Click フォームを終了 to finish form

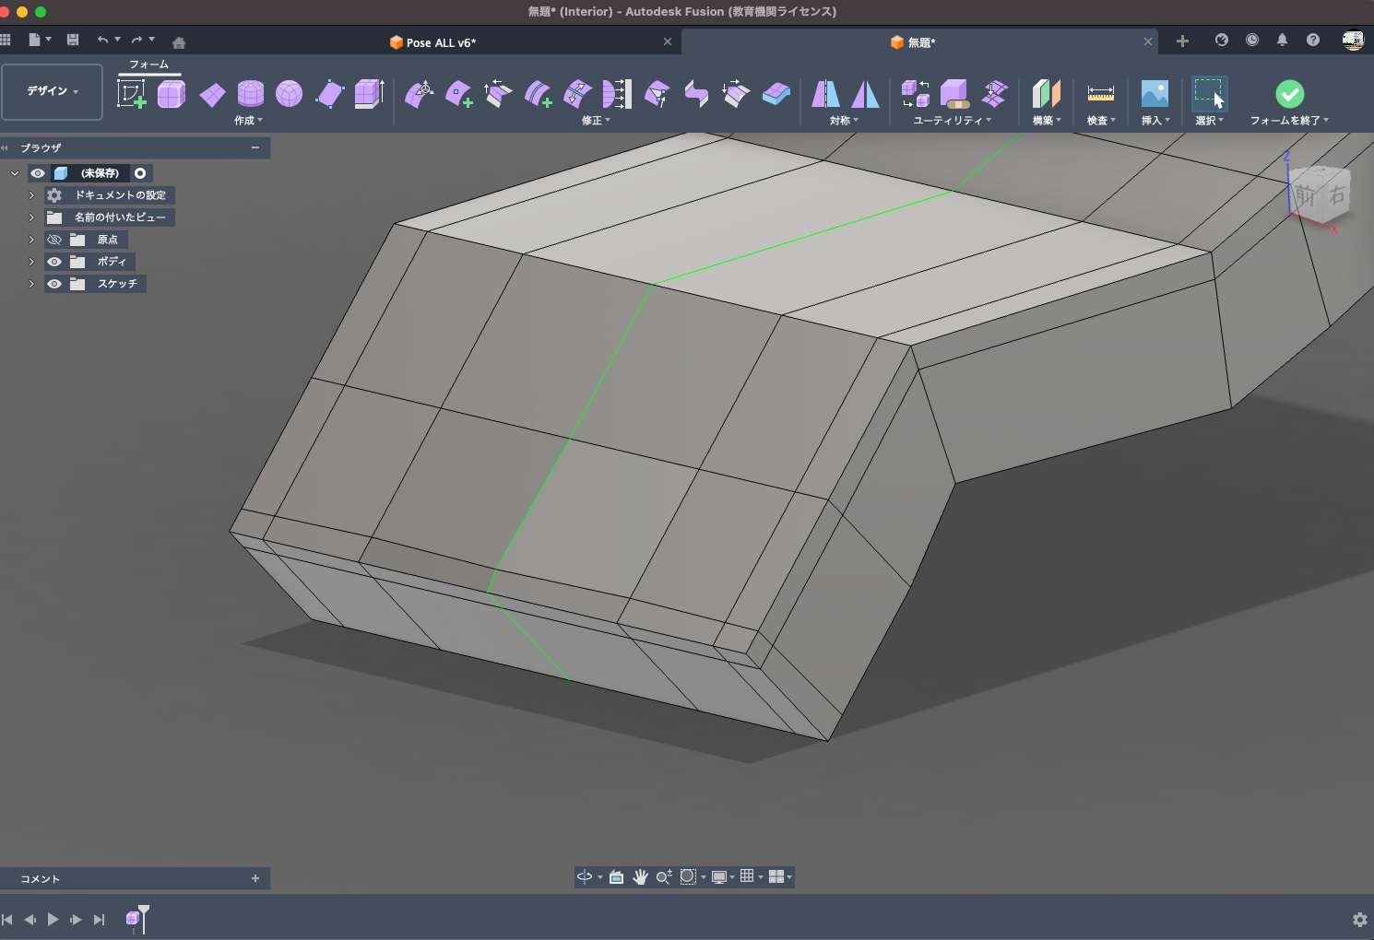pyautogui.click(x=1289, y=95)
